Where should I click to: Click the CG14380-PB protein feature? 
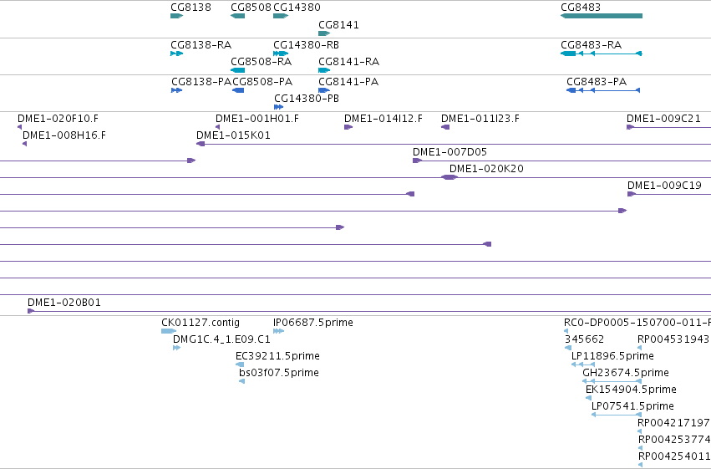pyautogui.click(x=279, y=107)
